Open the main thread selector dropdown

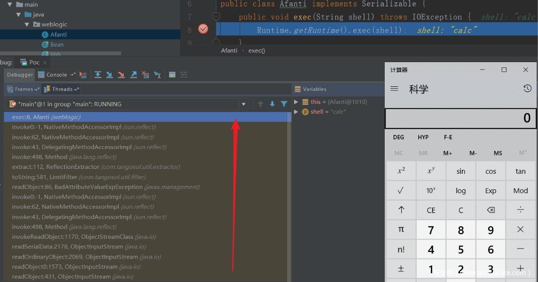(x=243, y=104)
